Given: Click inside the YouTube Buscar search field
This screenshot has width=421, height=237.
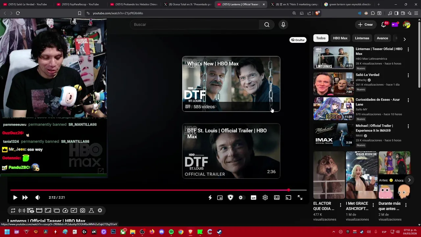Looking at the screenshot, I should pos(194,25).
